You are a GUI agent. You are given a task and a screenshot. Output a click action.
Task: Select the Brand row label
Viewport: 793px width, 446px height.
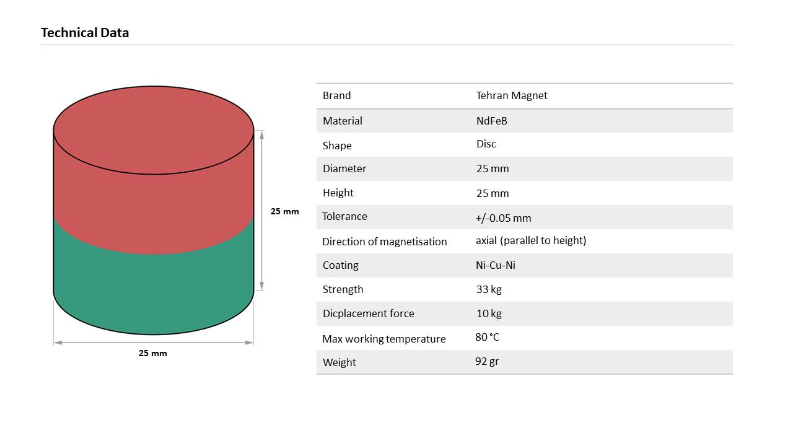[336, 95]
